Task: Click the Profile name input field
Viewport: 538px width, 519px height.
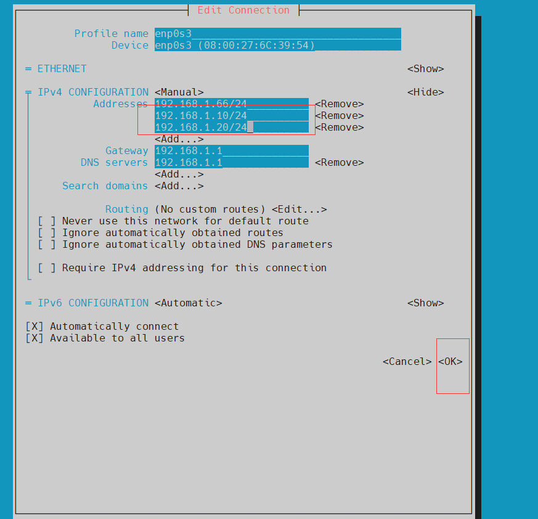Action: 277,34
